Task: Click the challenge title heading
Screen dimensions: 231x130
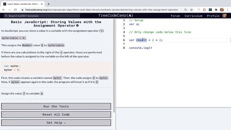Action: (x=56, y=24)
